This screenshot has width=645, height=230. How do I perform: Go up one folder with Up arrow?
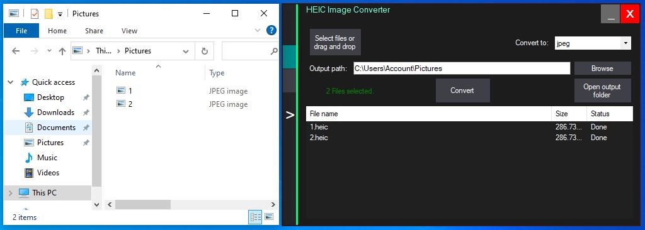[x=62, y=51]
